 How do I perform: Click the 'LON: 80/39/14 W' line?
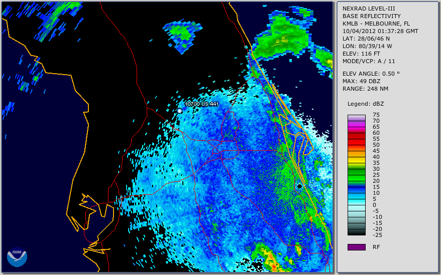pyautogui.click(x=367, y=46)
